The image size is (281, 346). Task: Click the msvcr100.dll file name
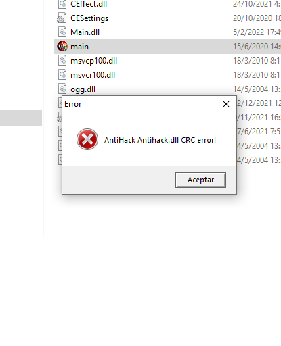[93, 75]
